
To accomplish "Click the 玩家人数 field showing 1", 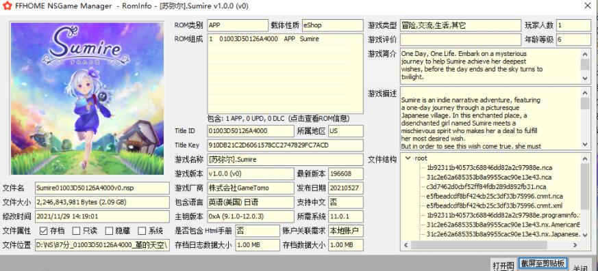I will click(573, 25).
